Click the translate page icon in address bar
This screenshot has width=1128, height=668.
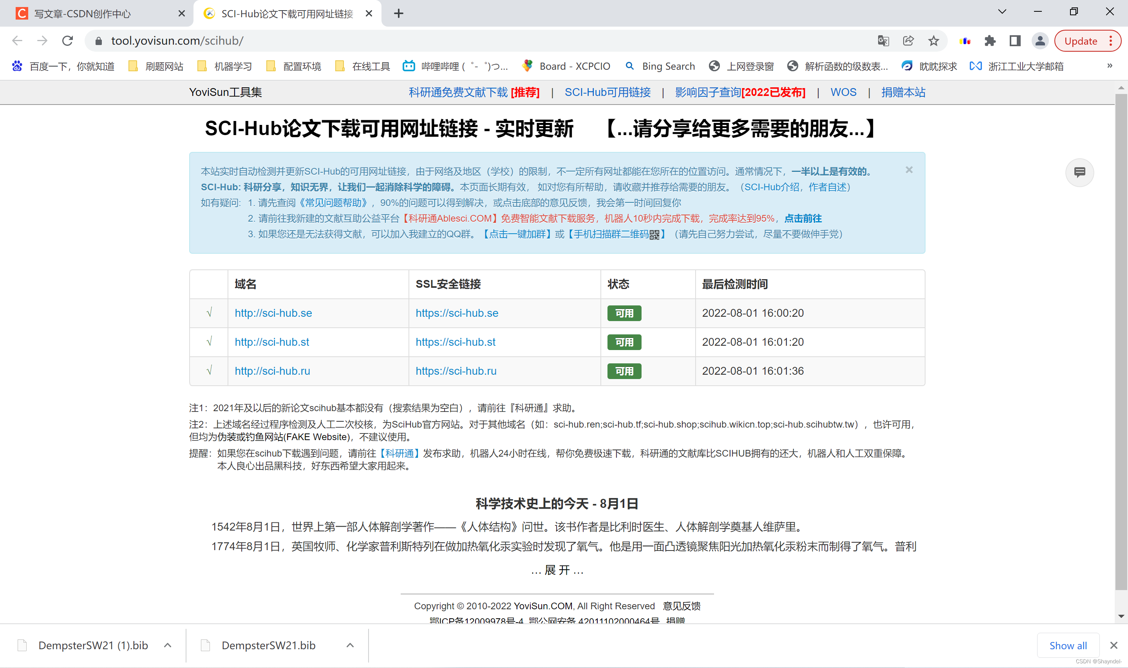883,41
